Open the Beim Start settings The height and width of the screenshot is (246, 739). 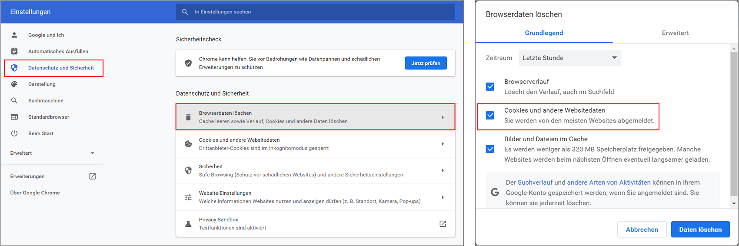coord(41,133)
